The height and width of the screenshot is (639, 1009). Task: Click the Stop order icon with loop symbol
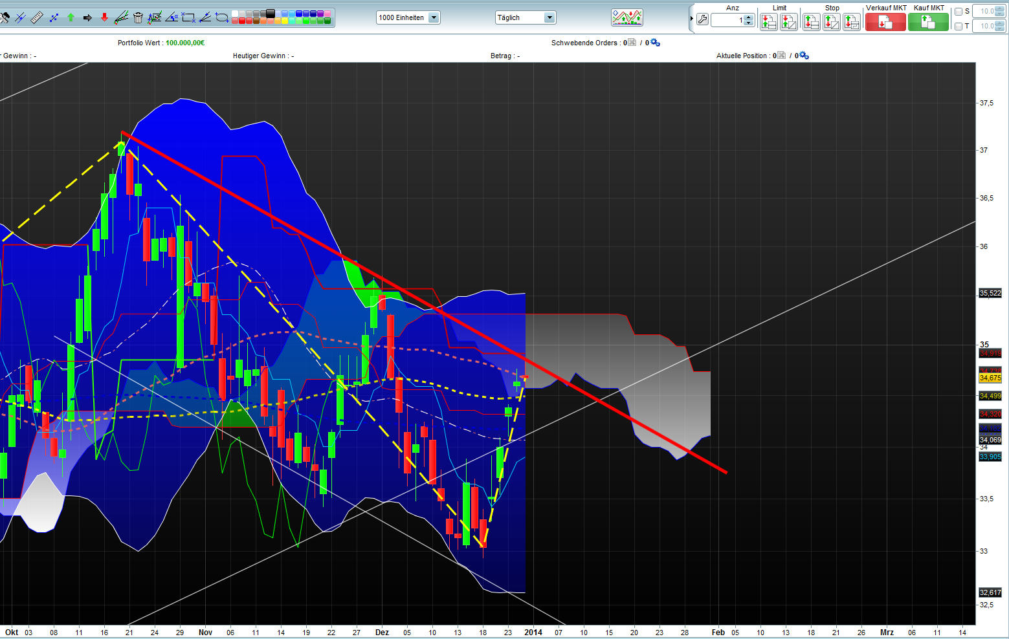[852, 22]
